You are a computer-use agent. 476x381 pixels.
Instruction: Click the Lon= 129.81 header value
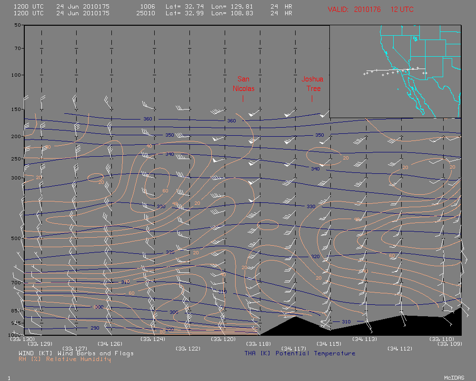tap(232, 6)
